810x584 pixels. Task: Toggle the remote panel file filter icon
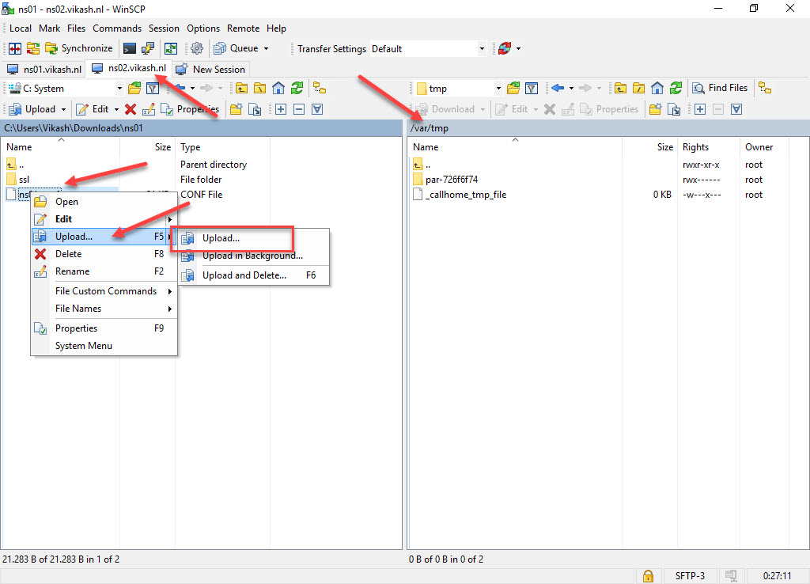pos(532,89)
